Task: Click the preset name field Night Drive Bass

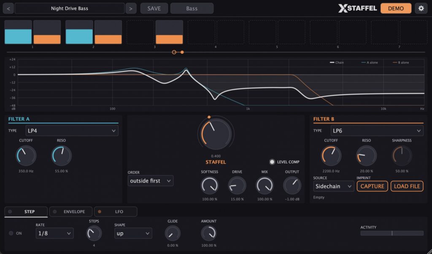Action: tap(70, 8)
